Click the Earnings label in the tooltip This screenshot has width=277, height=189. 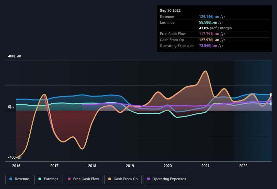coord(167,22)
